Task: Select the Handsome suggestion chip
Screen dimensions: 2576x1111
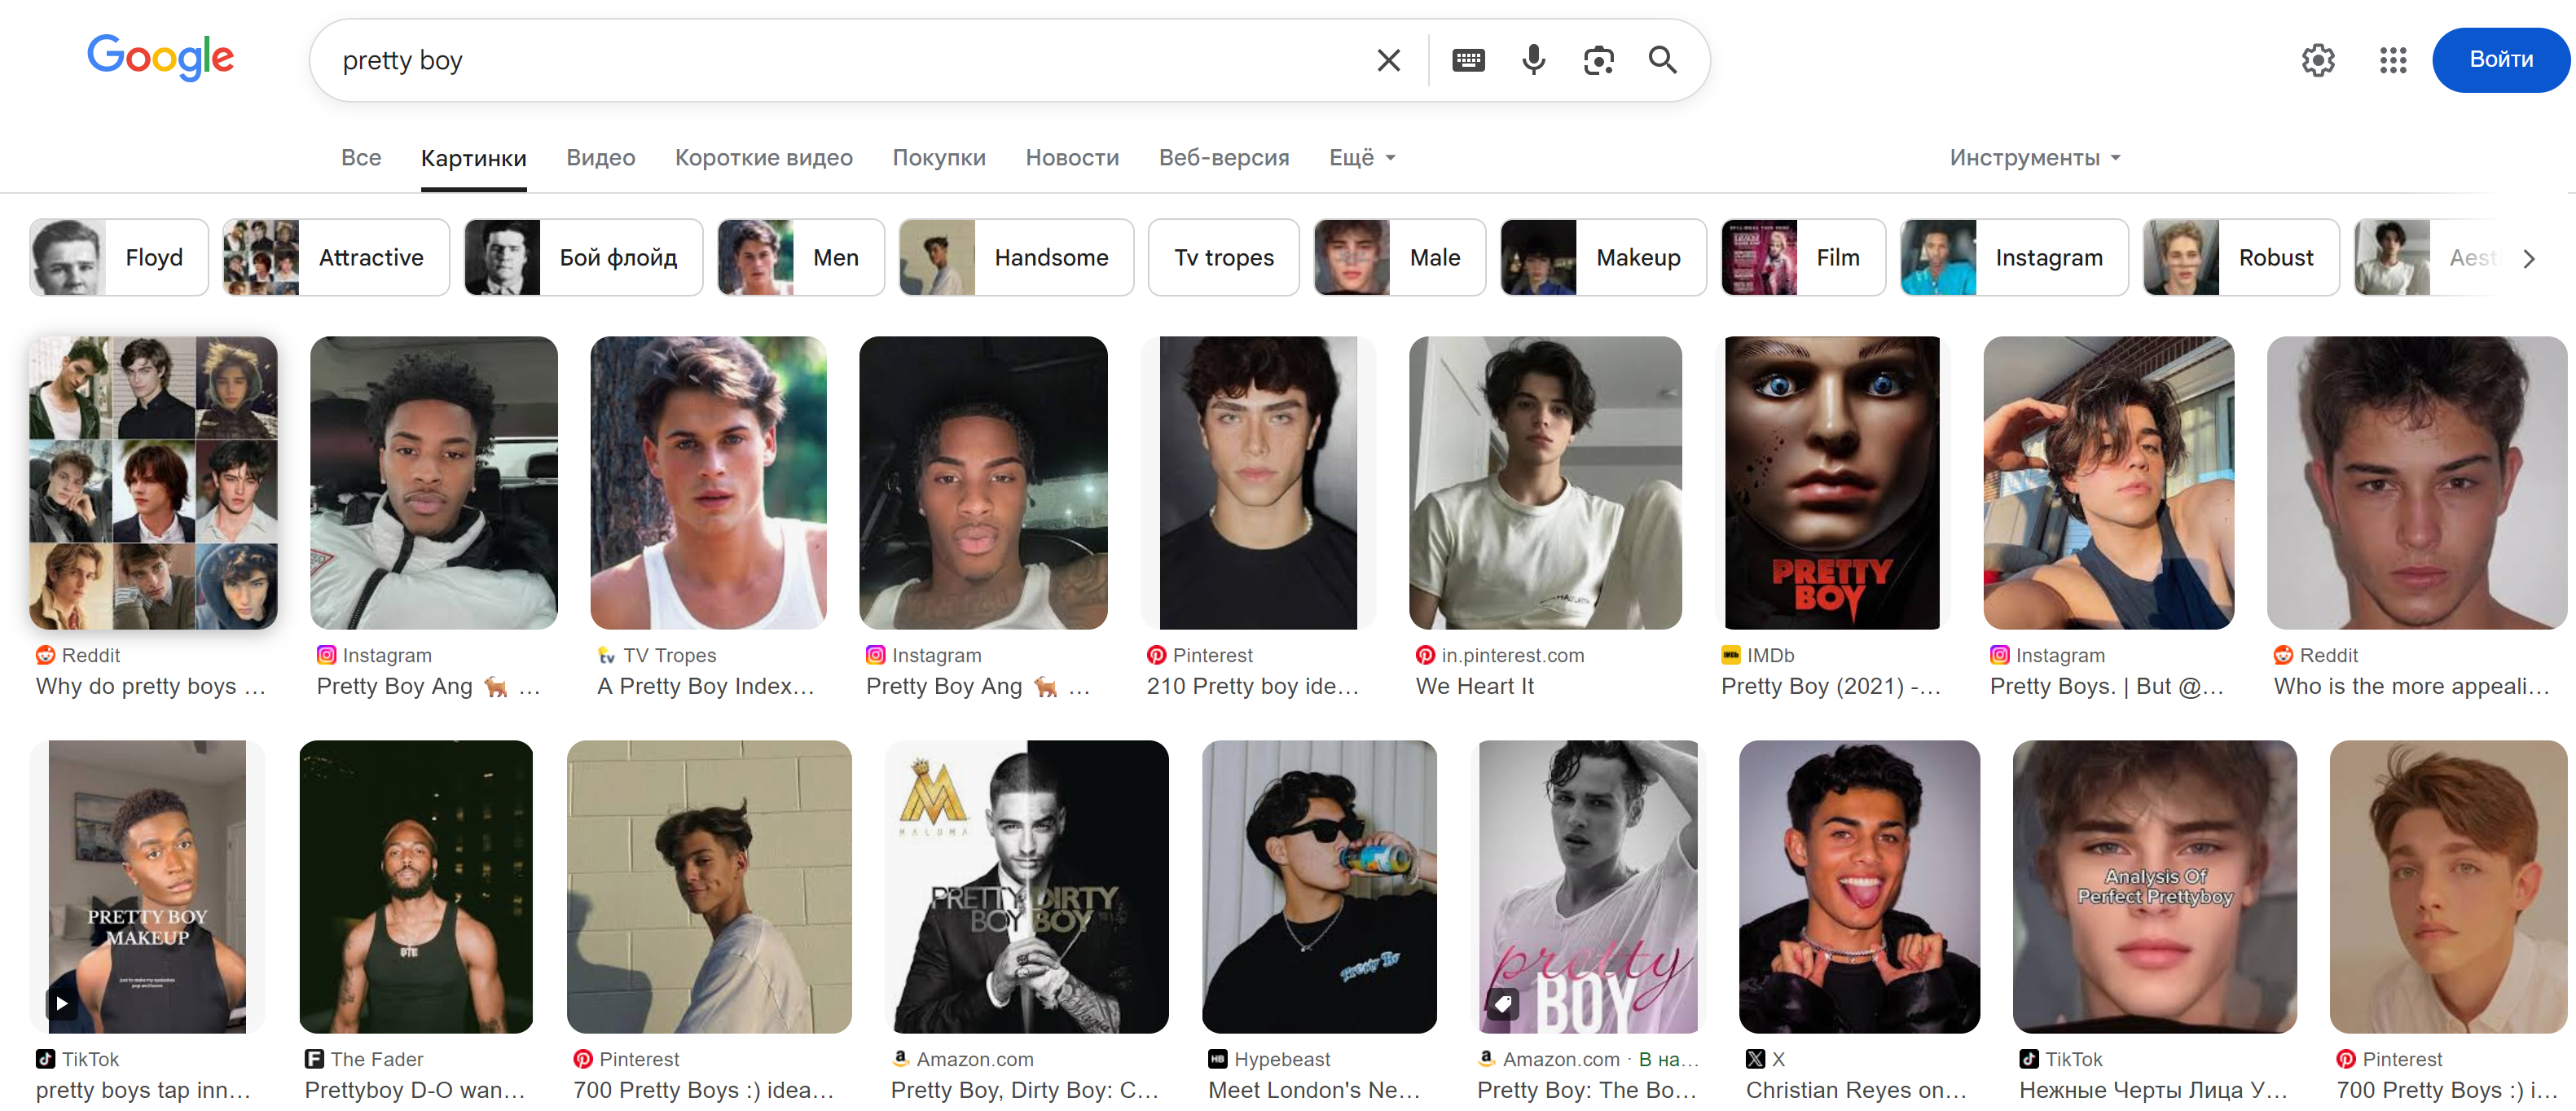Action: pyautogui.click(x=1016, y=258)
